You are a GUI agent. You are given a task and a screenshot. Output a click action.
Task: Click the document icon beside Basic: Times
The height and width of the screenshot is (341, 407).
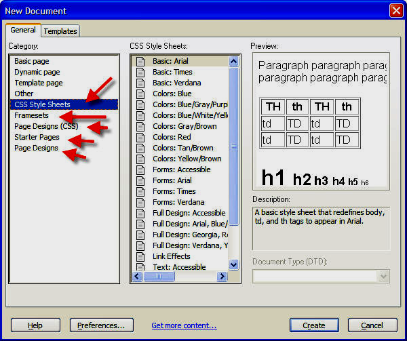(x=140, y=72)
